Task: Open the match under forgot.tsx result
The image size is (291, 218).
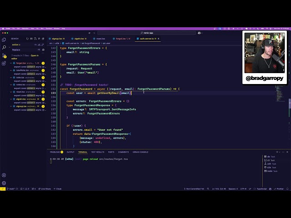Action: click(30, 67)
